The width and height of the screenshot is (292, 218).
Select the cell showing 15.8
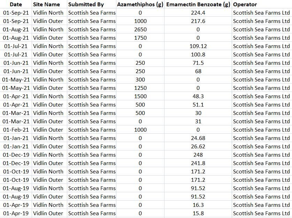(x=198, y=213)
